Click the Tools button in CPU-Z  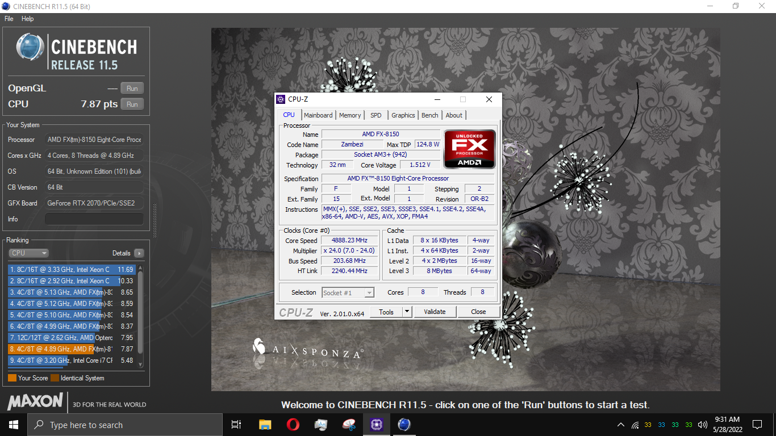386,312
